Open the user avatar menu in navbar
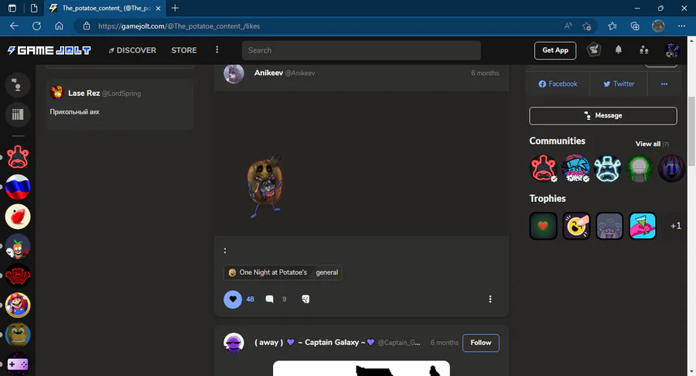 point(672,50)
